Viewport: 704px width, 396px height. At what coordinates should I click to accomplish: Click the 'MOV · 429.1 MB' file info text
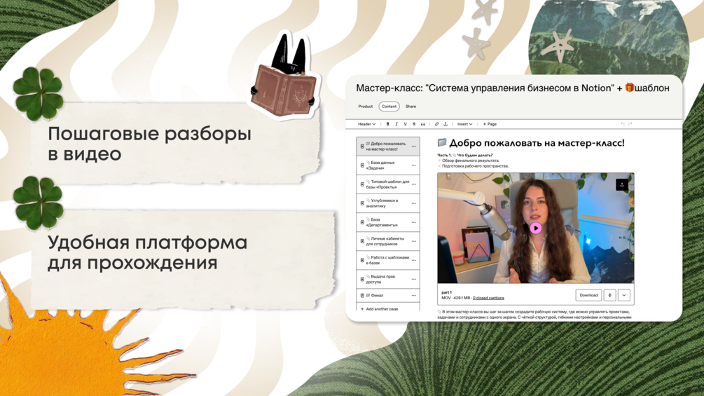(x=455, y=298)
